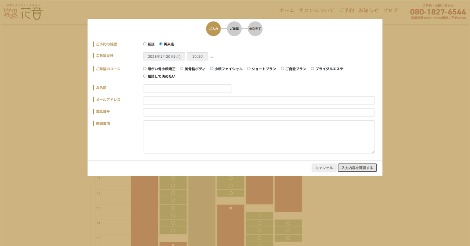Click into the 連絡事項 text area

pos(258,137)
